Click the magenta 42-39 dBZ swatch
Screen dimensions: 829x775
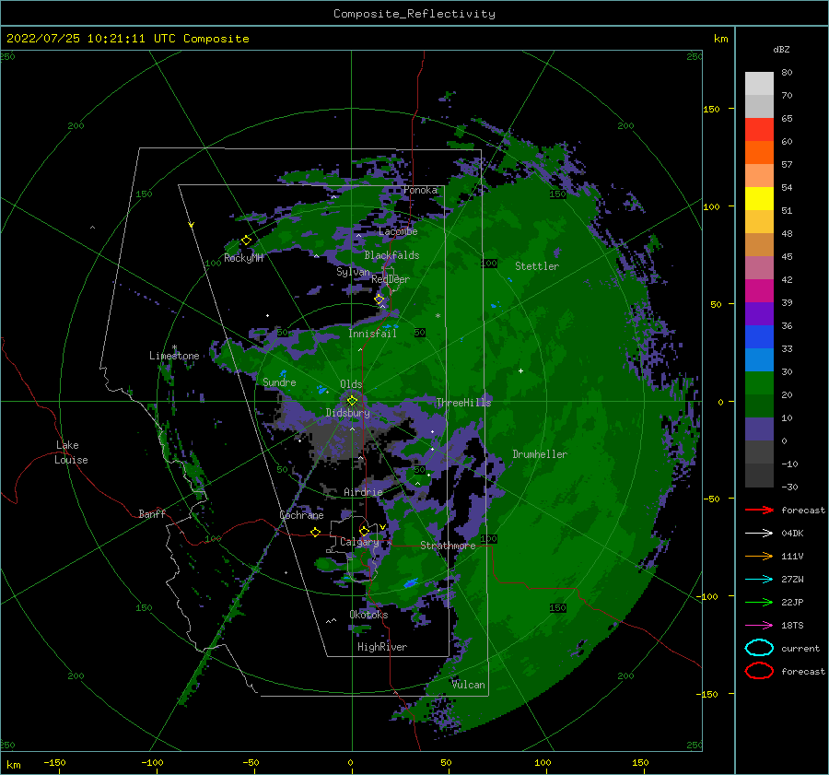(759, 291)
